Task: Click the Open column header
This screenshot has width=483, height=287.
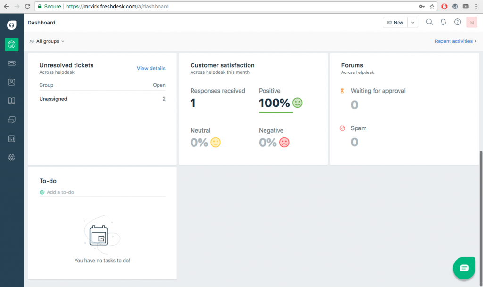Action: click(x=159, y=85)
